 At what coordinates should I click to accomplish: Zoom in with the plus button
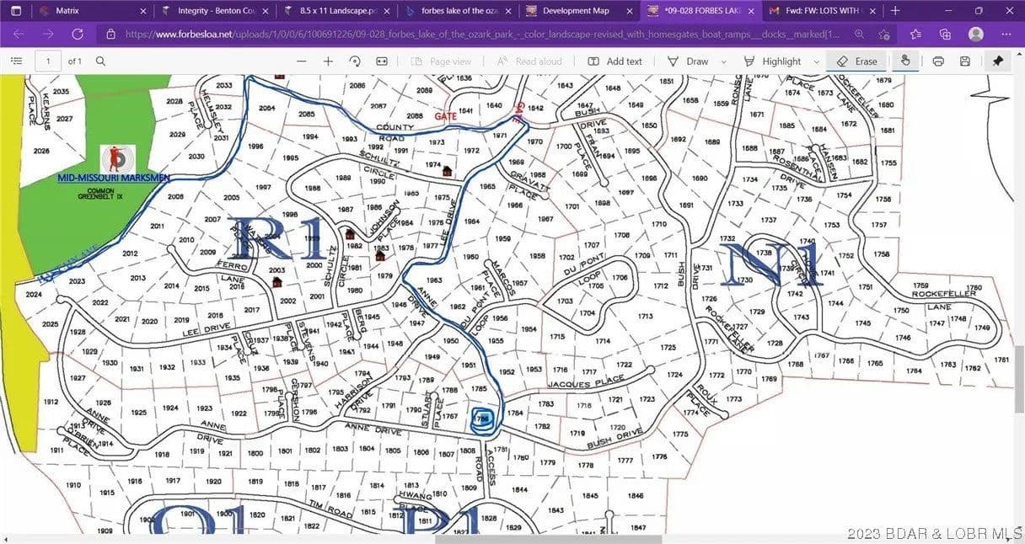pos(329,61)
